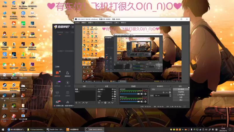Remove transition with minus icon
This screenshot has height=132, width=234.
click(166, 92)
